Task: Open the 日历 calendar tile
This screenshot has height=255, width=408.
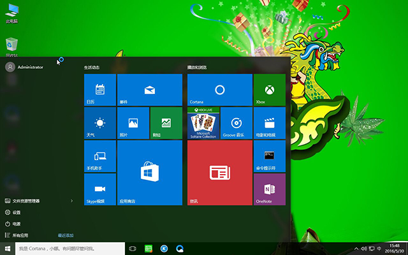Action: (x=100, y=89)
